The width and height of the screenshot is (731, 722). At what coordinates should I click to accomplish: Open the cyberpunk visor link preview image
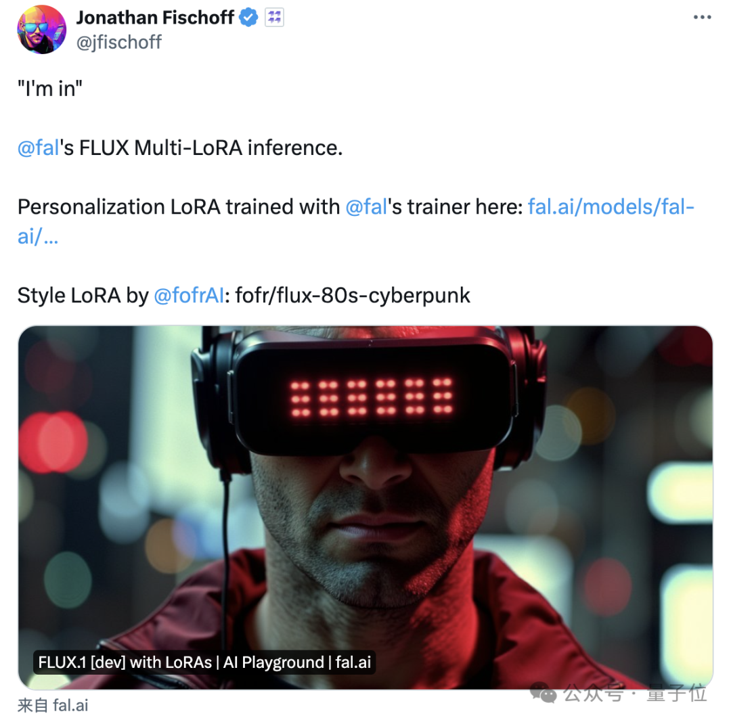click(365, 507)
